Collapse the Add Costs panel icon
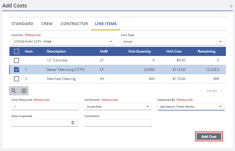Viewport: 235px width, 151px height. (231, 6)
